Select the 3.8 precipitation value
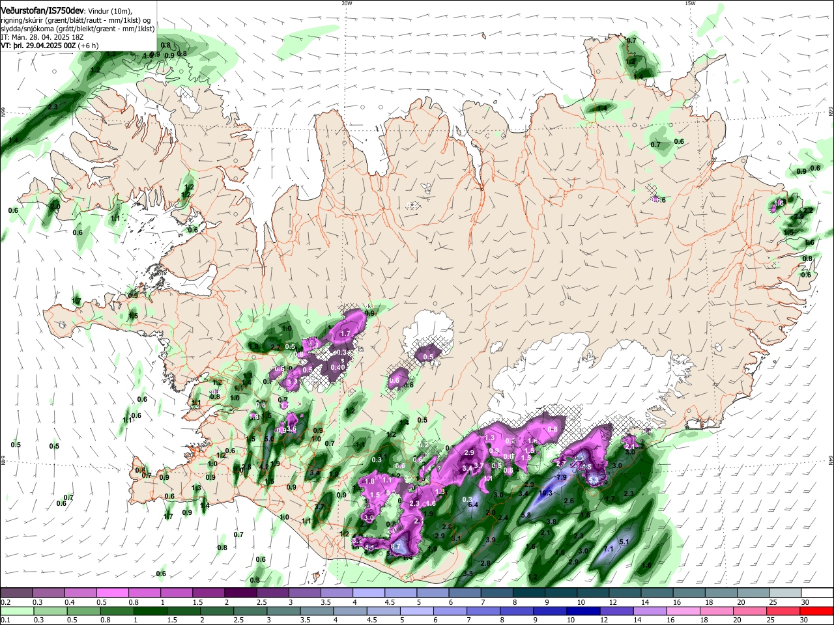Image resolution: width=834 pixels, height=625 pixels. click(551, 521)
